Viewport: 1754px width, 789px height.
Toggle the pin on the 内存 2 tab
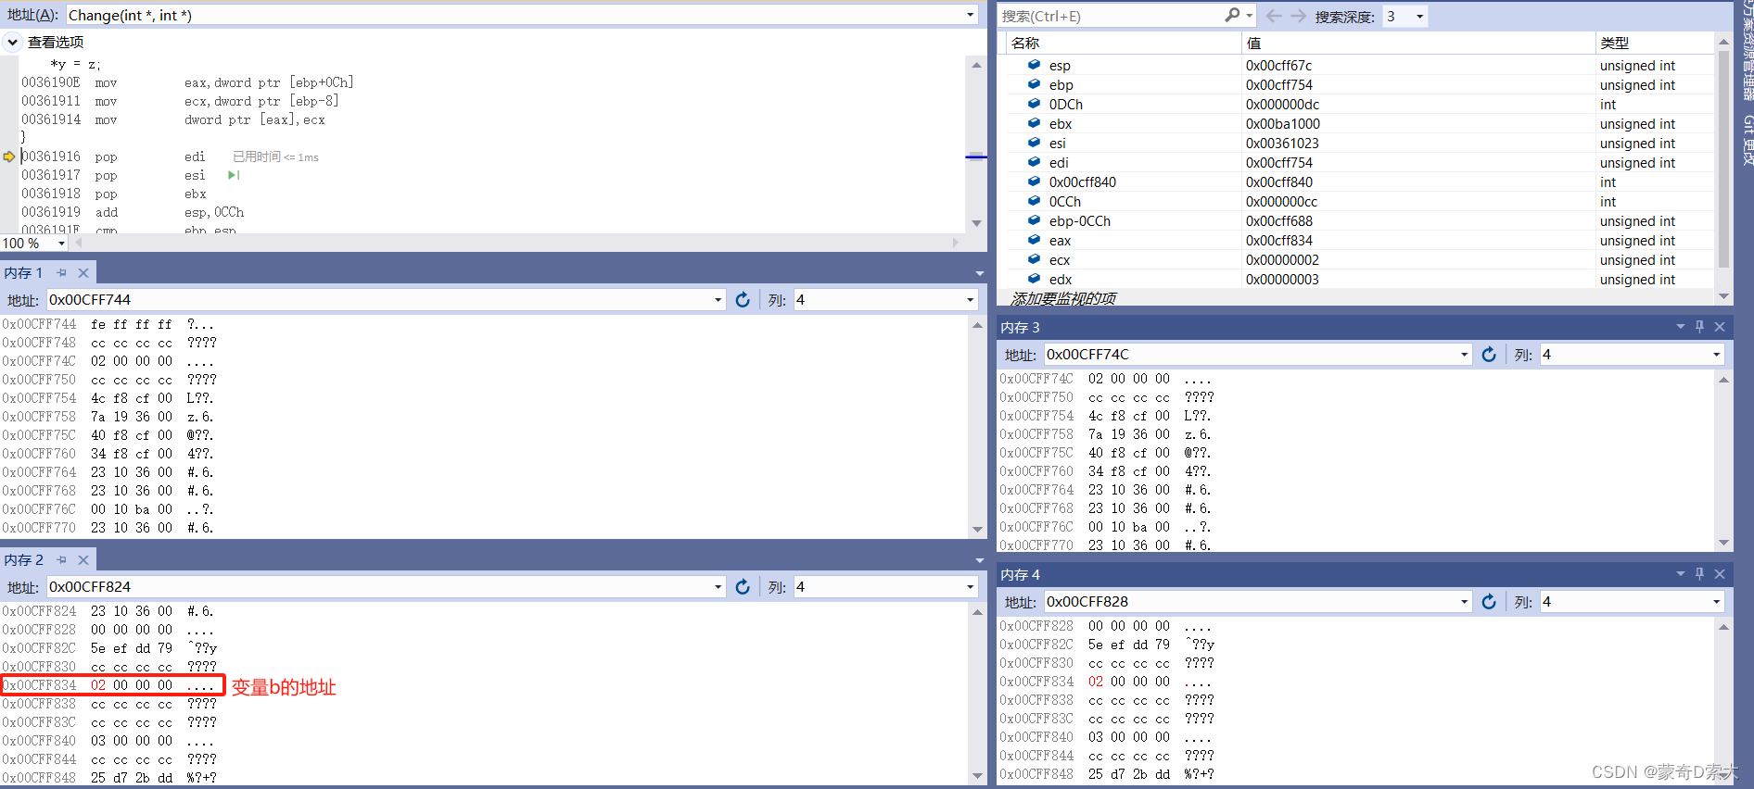tap(62, 560)
